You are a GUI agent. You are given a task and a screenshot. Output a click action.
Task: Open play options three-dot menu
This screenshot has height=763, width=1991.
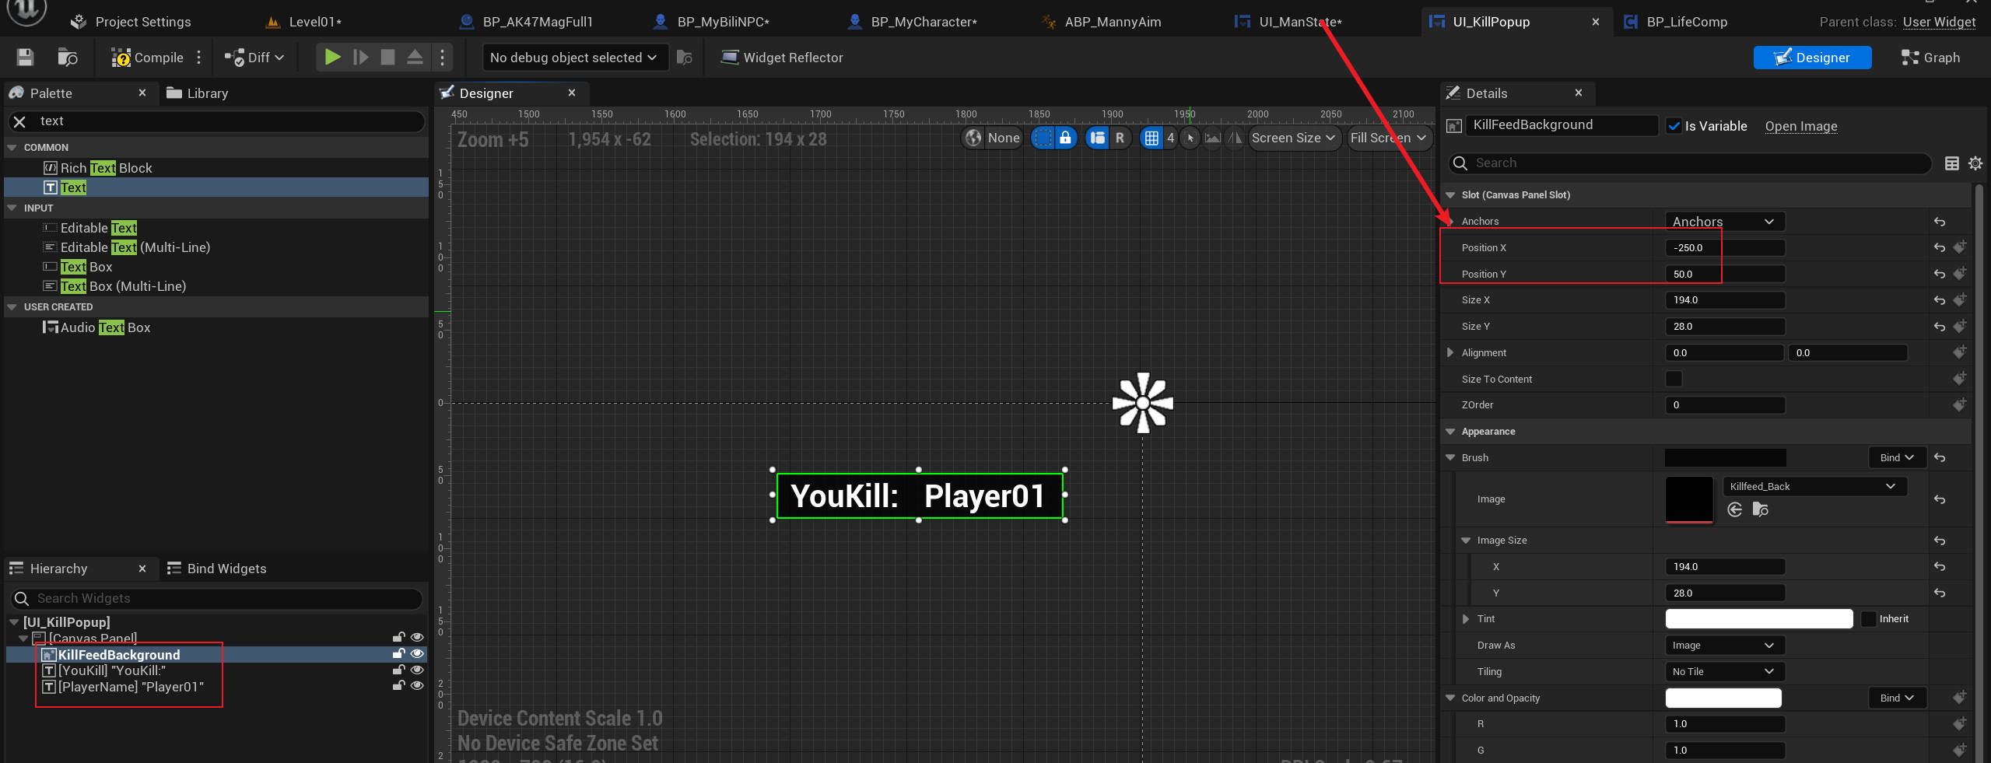pos(443,58)
